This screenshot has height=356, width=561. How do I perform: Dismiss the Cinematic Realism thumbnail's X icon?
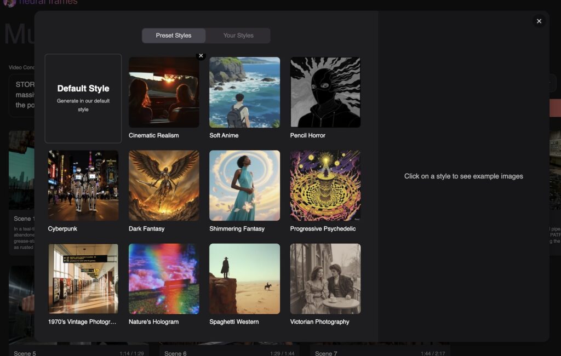click(x=201, y=56)
